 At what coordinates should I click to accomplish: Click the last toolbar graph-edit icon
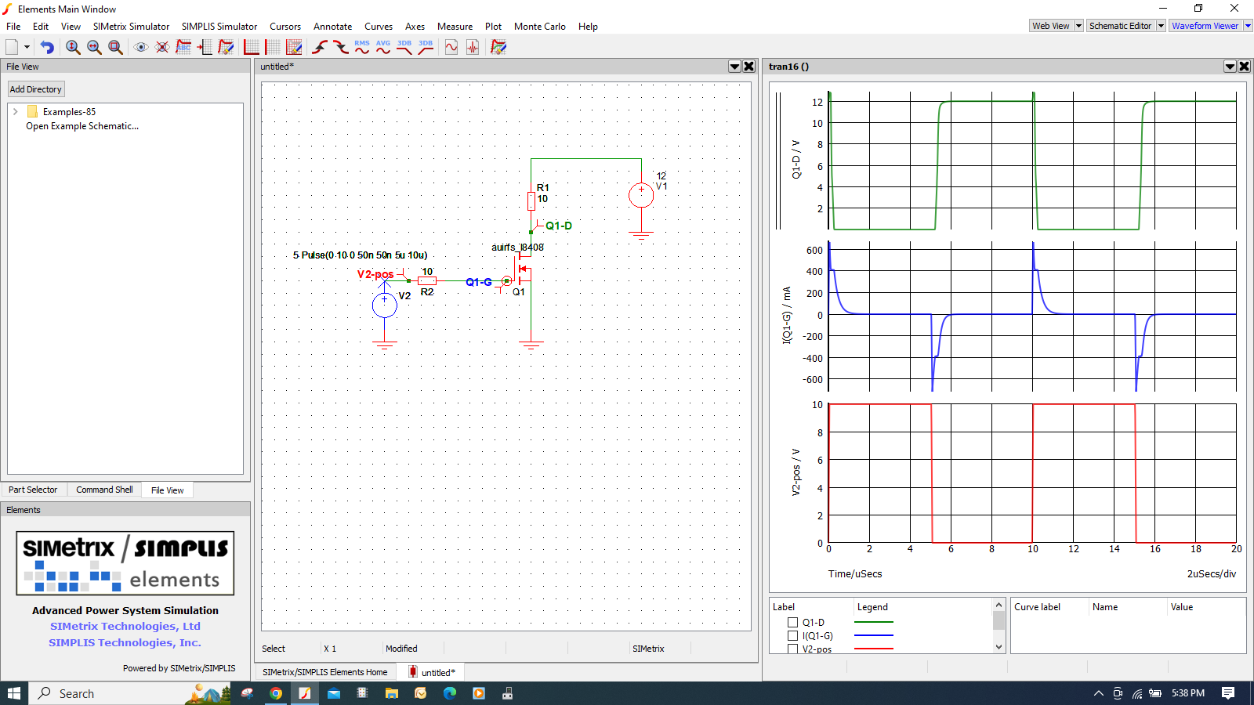[x=498, y=47]
